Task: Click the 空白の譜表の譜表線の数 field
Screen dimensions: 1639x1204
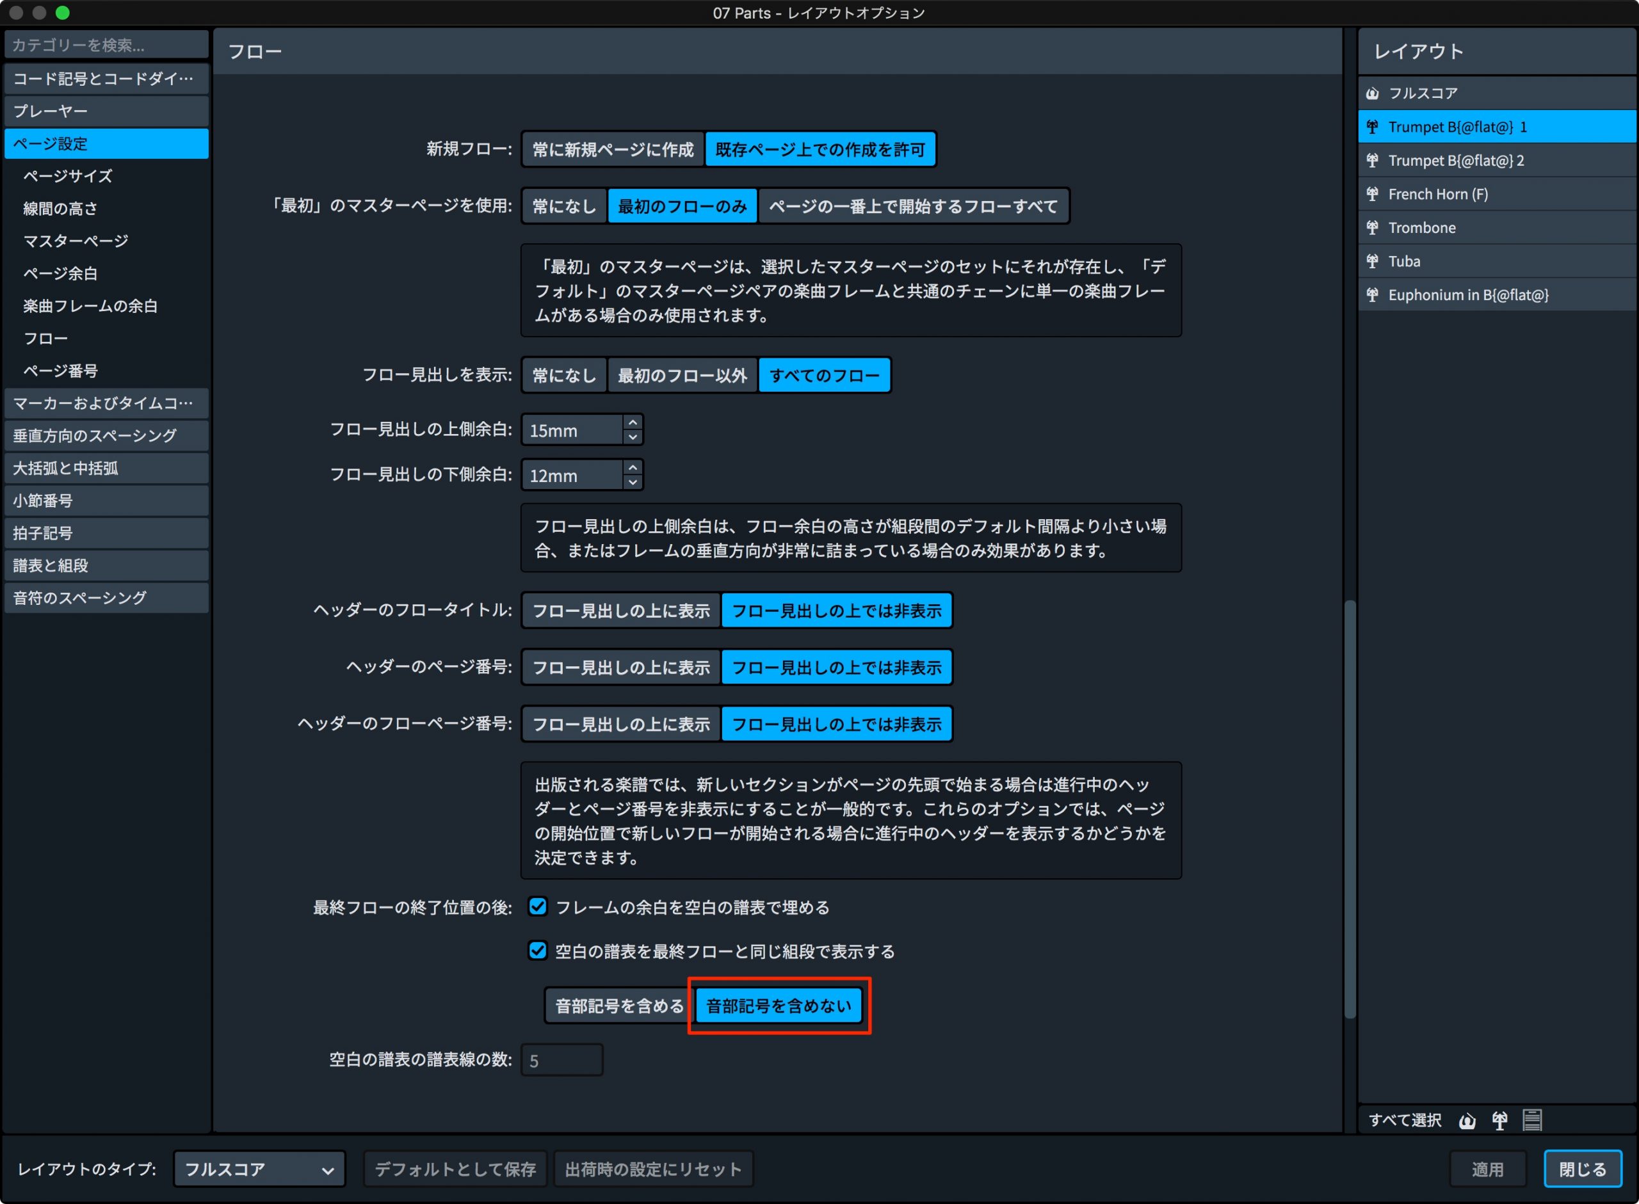Action: pos(562,1060)
